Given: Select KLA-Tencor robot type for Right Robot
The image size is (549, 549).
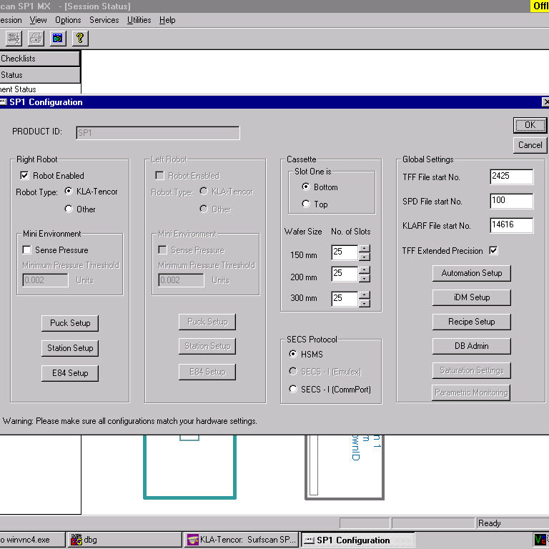Looking at the screenshot, I should click(x=69, y=191).
